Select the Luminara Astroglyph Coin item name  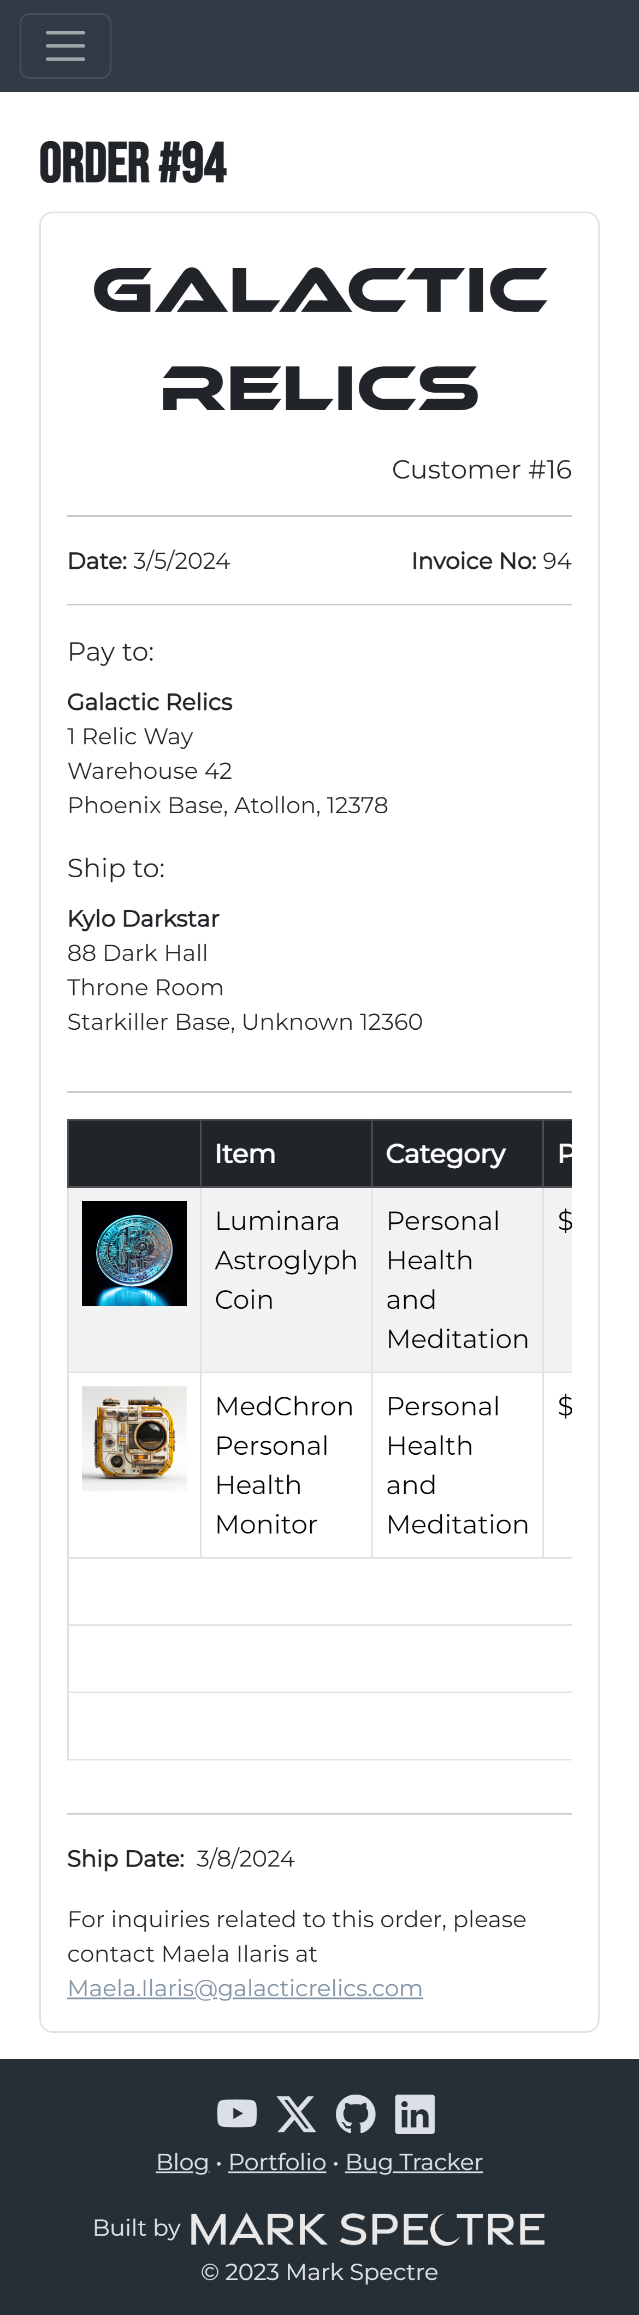[286, 1260]
